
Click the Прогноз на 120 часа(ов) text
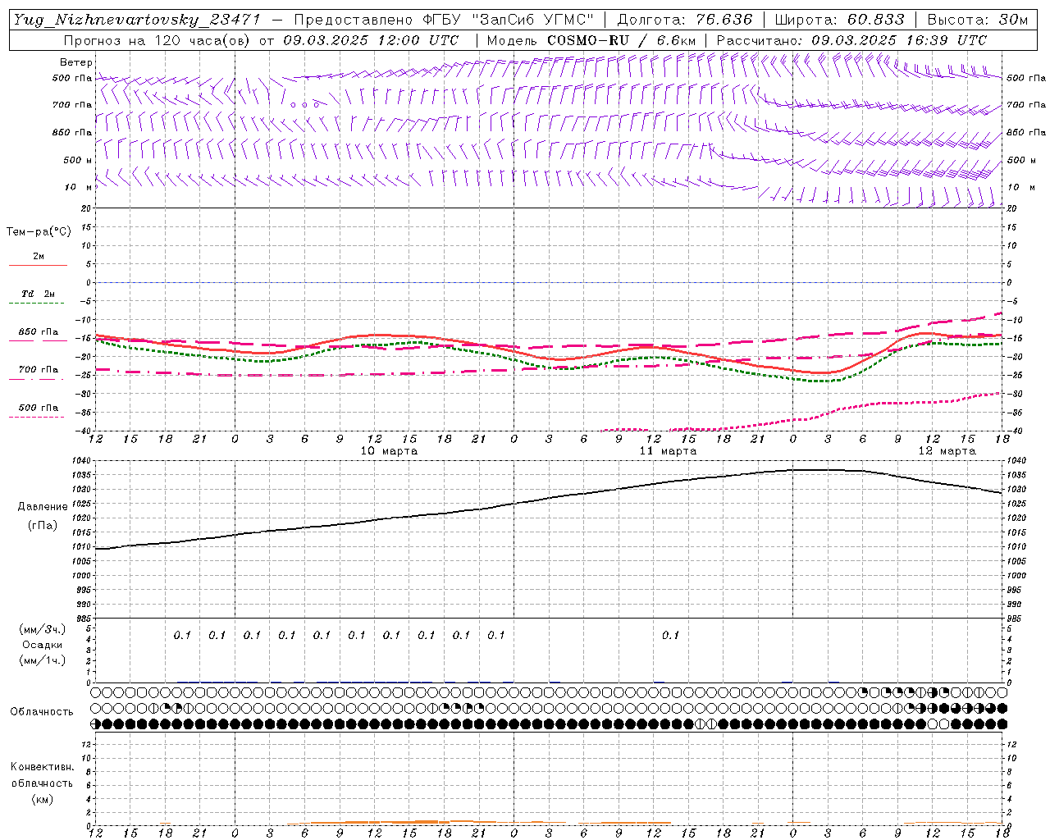pyautogui.click(x=157, y=40)
